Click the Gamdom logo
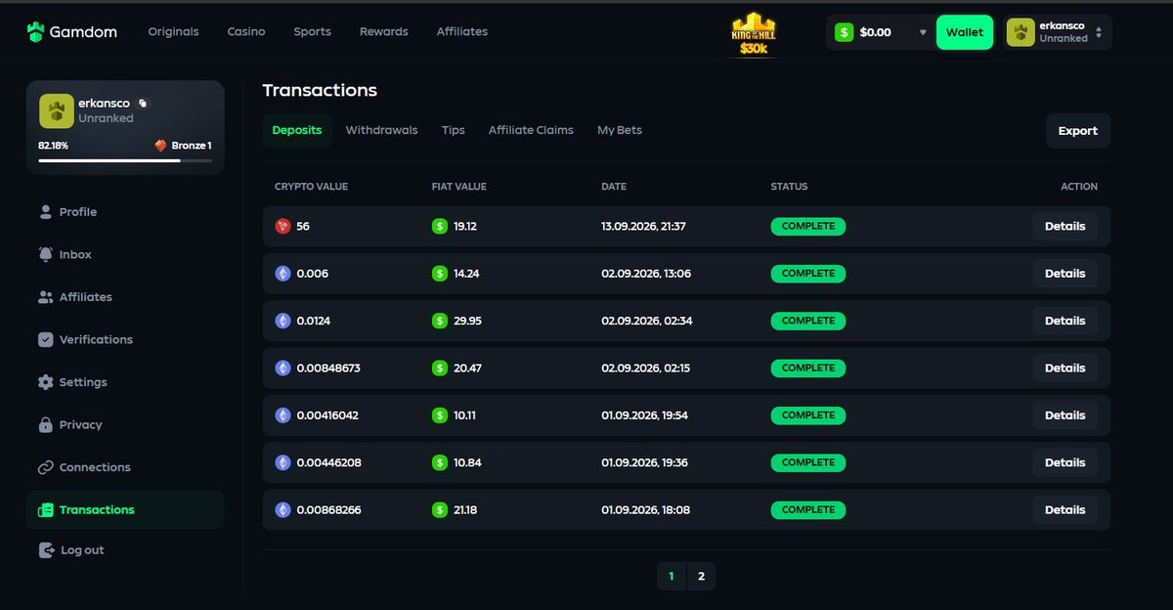1173x610 pixels. (71, 31)
